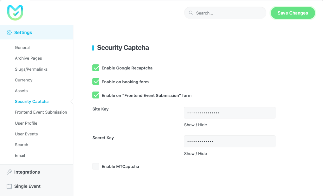Click into the Secret Key field
The width and height of the screenshot is (323, 196).
click(229, 141)
